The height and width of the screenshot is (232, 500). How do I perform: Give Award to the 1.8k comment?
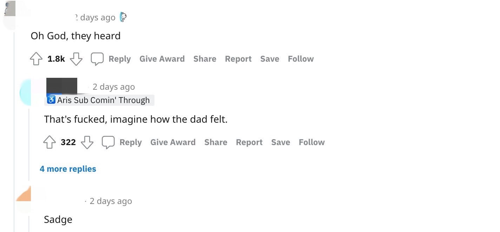coord(162,59)
